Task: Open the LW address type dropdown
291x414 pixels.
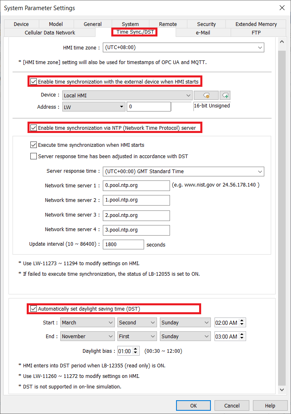Action: pyautogui.click(x=93, y=107)
